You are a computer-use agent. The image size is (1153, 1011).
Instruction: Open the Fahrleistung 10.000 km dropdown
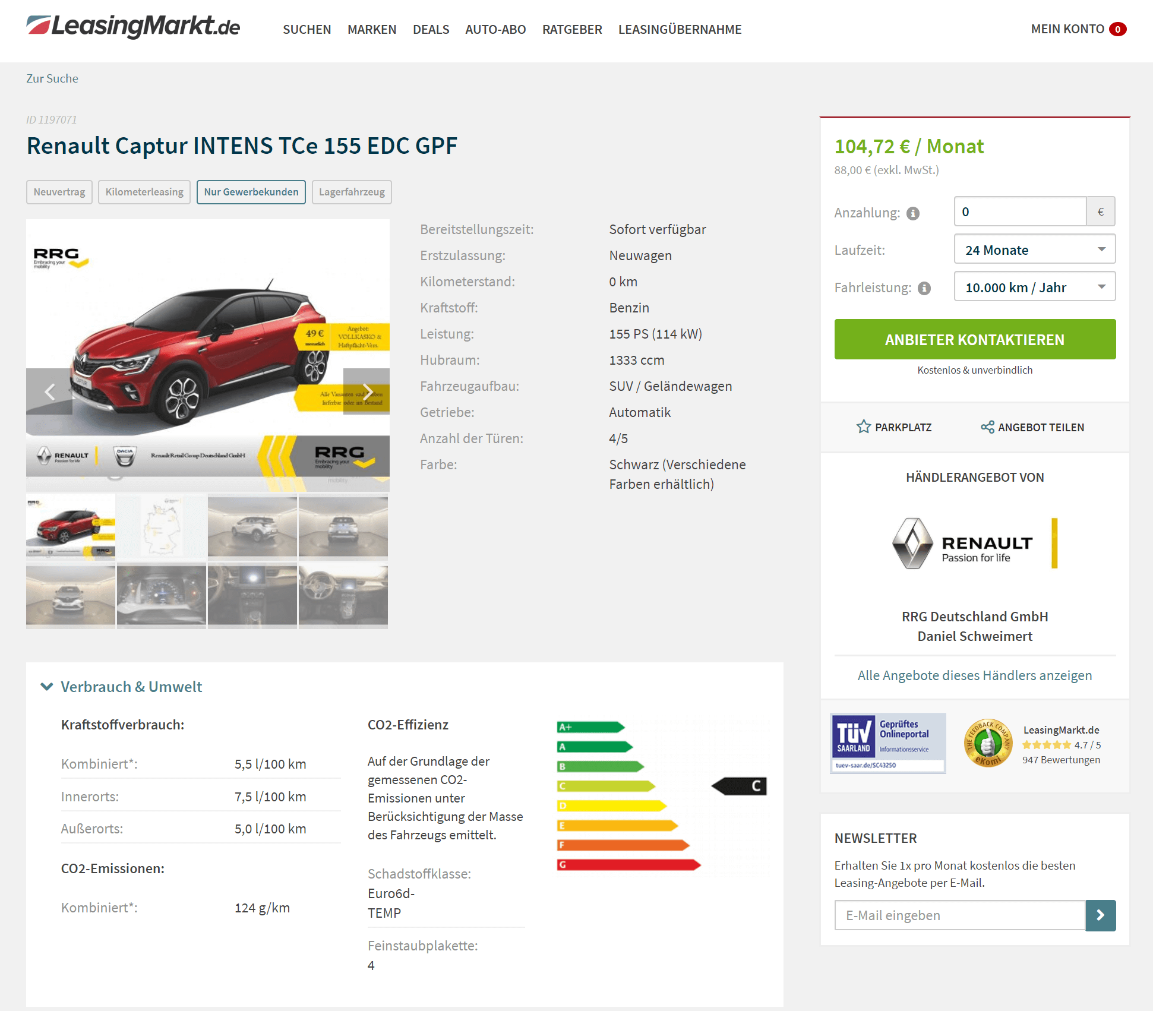tap(1034, 287)
